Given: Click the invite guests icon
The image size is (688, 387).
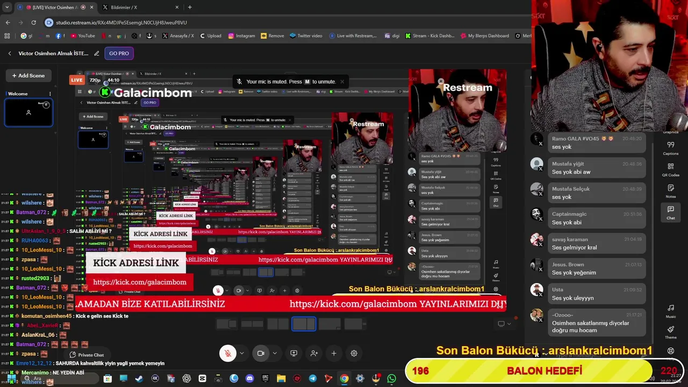Looking at the screenshot, I should point(314,353).
